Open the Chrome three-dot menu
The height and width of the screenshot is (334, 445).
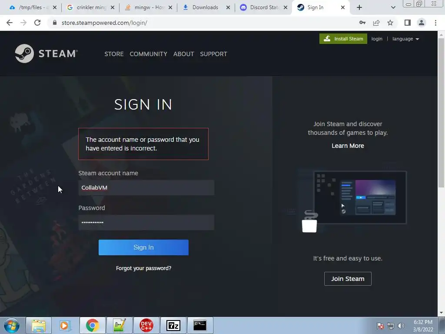point(435,23)
